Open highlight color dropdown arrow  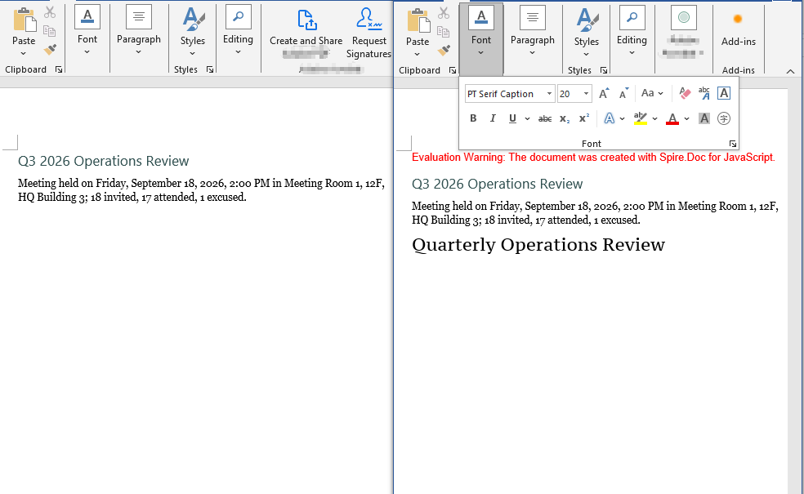654,119
